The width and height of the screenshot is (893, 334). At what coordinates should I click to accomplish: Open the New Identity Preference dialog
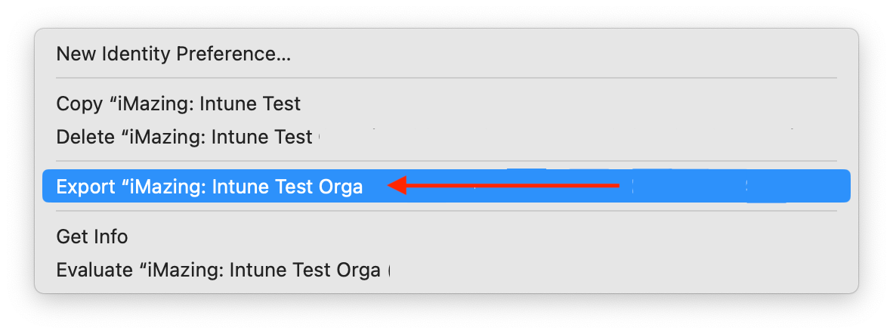point(174,54)
